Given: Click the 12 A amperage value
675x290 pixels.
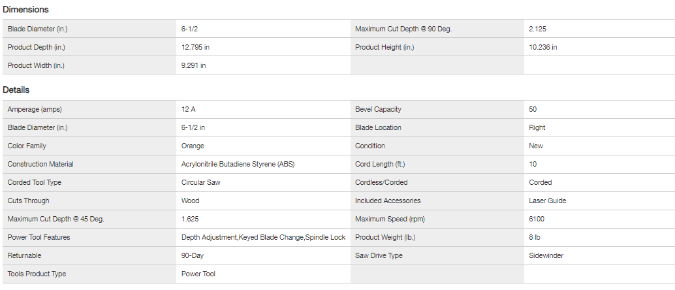Looking at the screenshot, I should (x=188, y=109).
